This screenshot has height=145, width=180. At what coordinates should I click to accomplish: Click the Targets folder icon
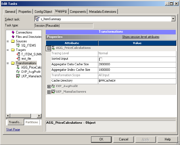[x=13, y=50]
